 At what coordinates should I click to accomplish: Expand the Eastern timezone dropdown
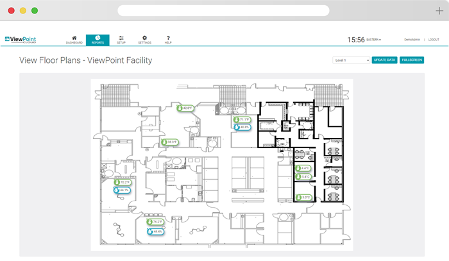(x=374, y=40)
